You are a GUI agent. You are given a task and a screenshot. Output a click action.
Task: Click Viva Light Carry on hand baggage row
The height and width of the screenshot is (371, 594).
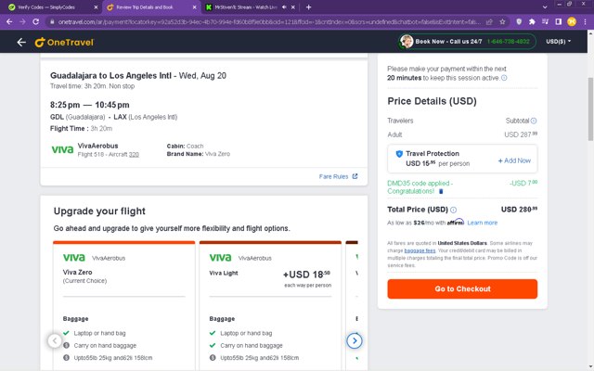click(x=246, y=346)
